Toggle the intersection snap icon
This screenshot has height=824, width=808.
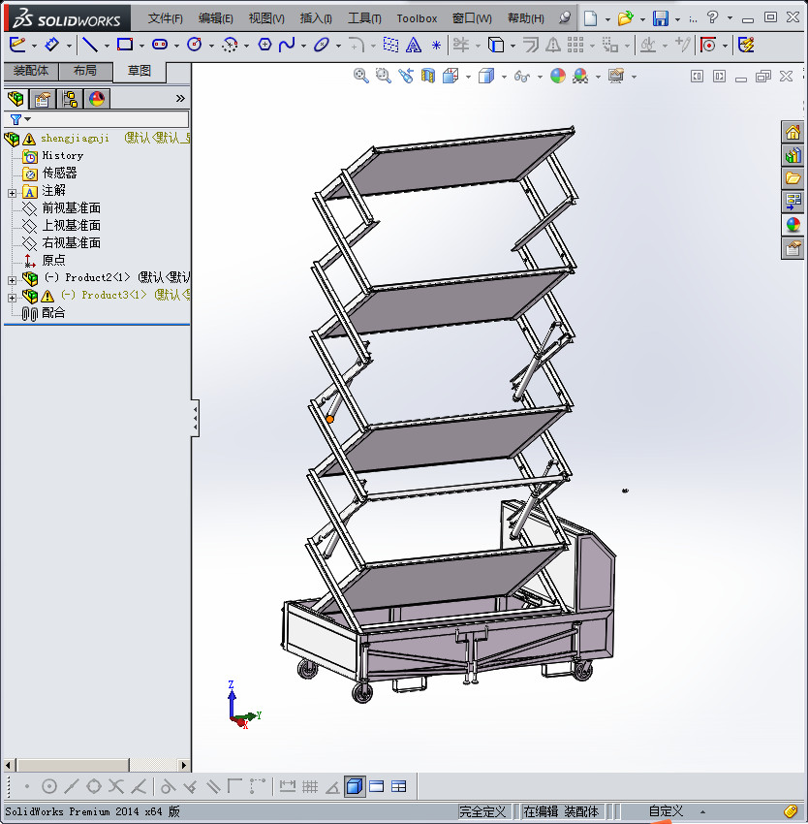pos(116,786)
